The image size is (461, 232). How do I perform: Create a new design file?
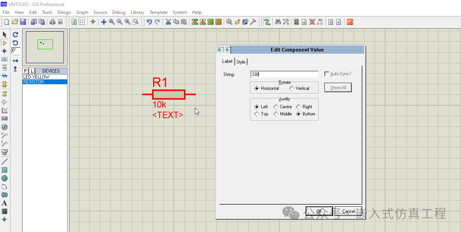click(6, 22)
